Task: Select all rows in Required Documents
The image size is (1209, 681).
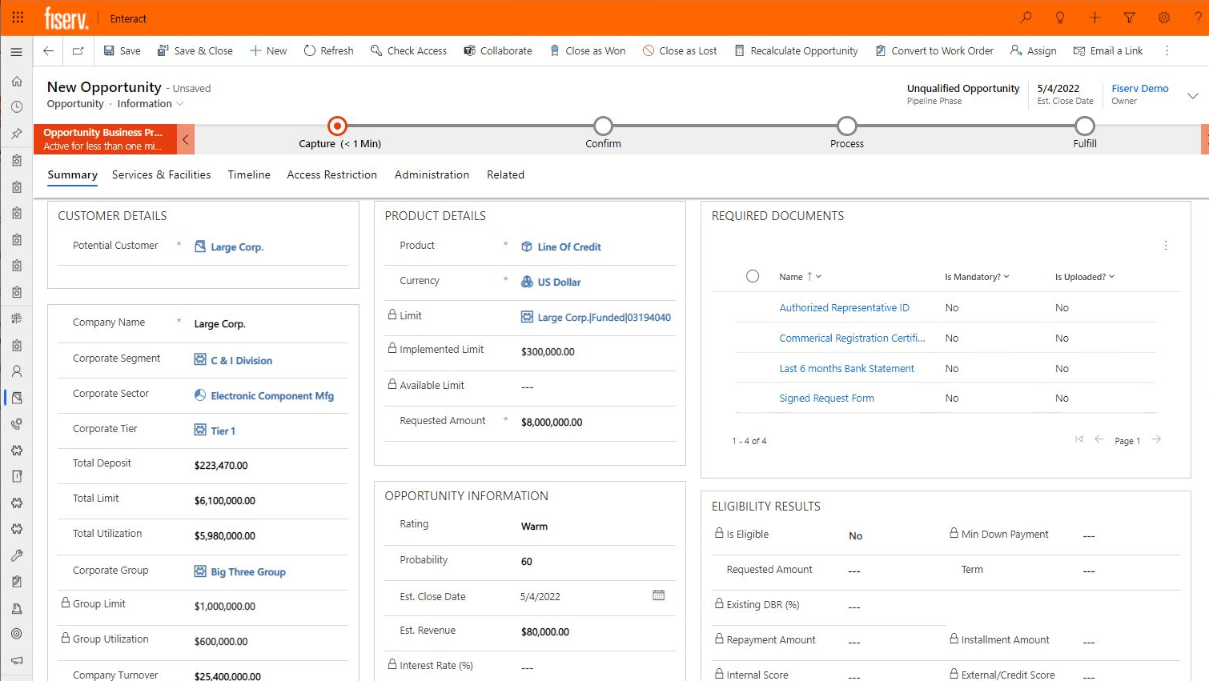Action: point(753,276)
